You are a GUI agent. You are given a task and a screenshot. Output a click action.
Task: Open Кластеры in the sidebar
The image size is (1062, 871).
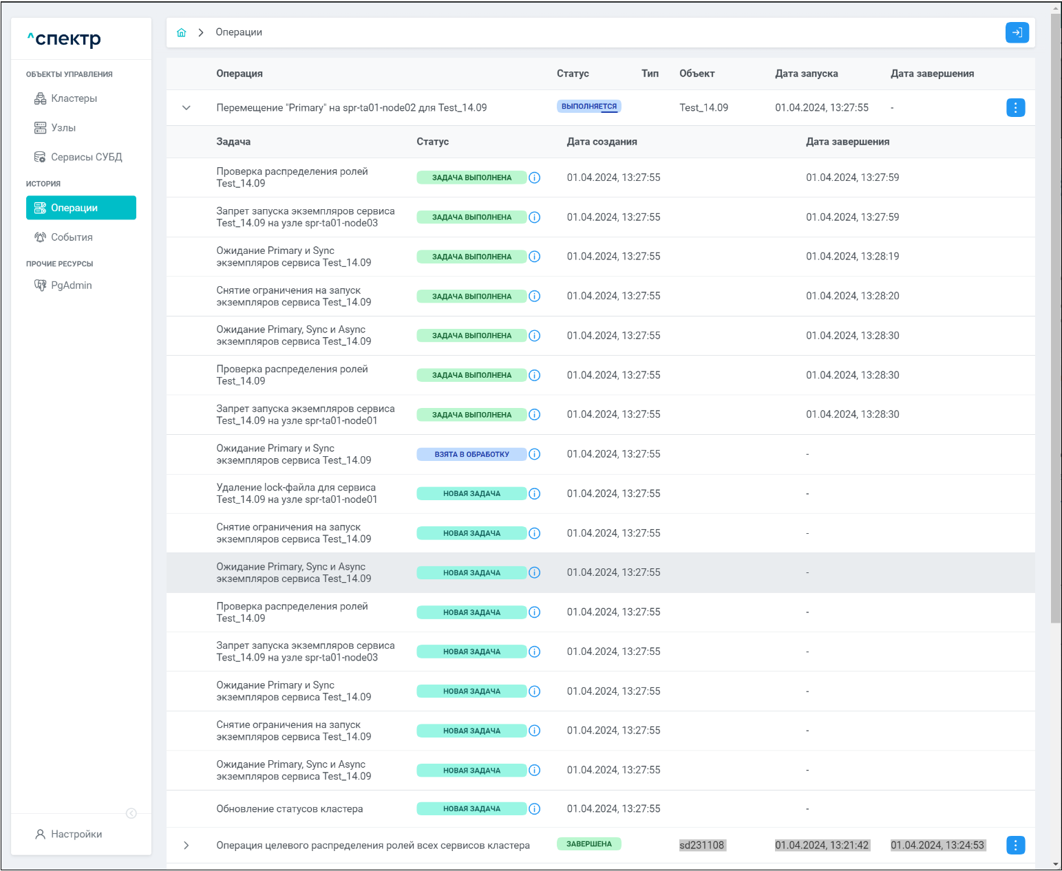click(x=74, y=98)
